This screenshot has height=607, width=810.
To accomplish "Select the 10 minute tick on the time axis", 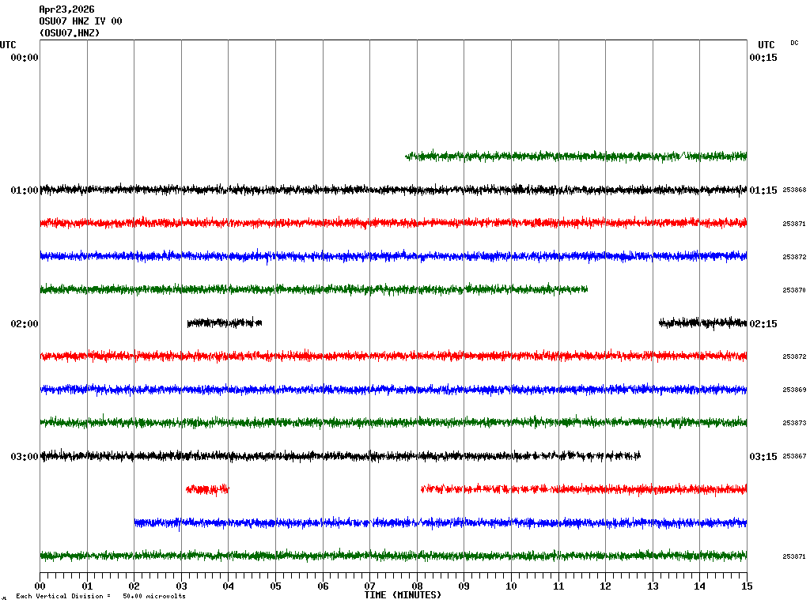I will pyautogui.click(x=511, y=586).
